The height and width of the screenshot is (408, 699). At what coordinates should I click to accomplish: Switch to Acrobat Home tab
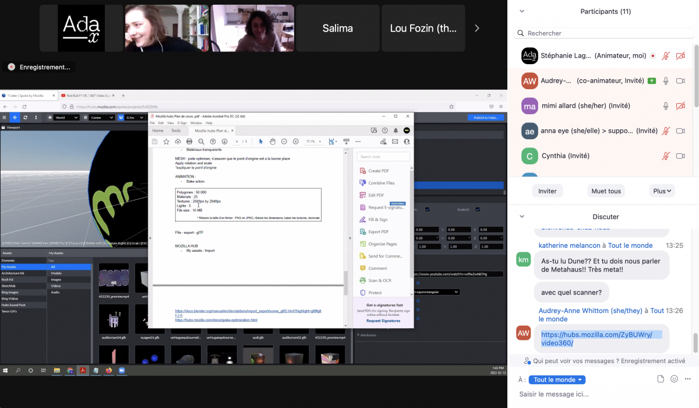pos(158,131)
